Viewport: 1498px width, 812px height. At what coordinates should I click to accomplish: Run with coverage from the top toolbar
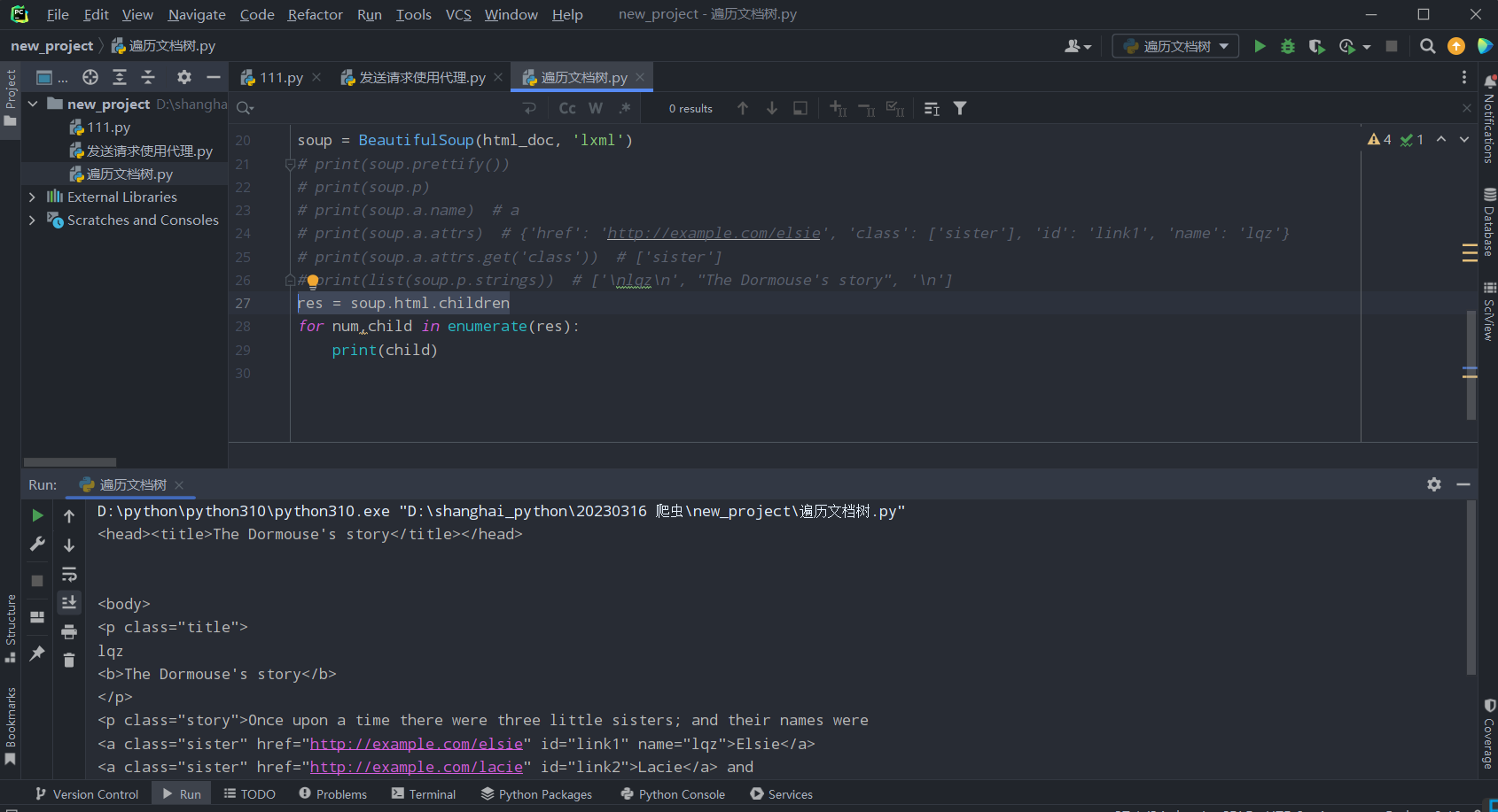(x=1316, y=46)
